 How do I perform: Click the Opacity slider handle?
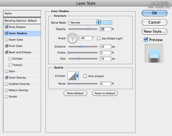tap(89, 29)
